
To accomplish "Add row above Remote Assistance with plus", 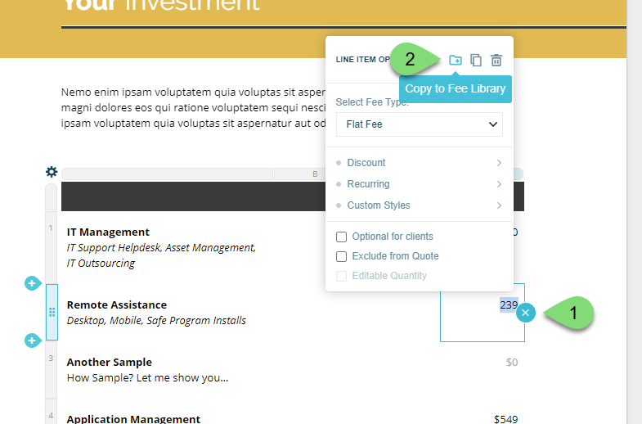I will [32, 283].
